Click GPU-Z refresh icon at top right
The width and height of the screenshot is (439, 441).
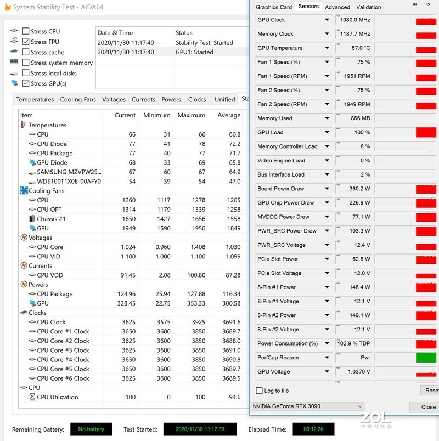(428, 5)
